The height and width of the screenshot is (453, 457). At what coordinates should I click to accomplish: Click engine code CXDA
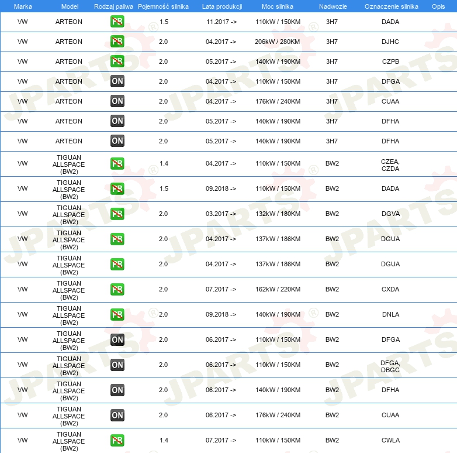(390, 289)
